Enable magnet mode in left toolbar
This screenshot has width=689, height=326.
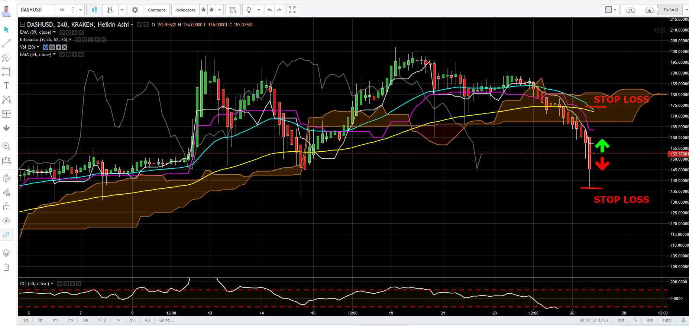(x=6, y=178)
